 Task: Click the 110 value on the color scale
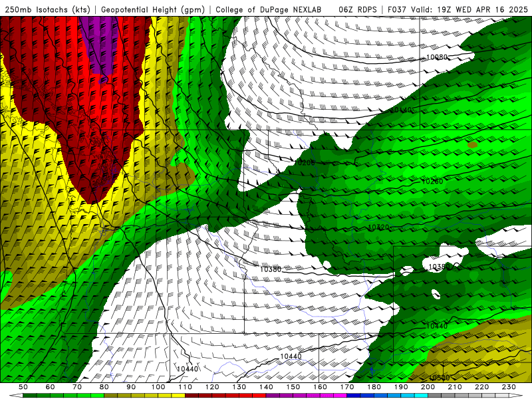pos(186,387)
